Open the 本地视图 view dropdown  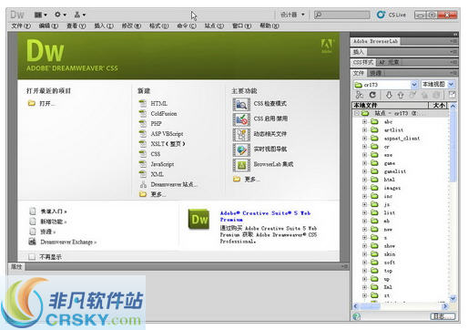click(x=452, y=84)
